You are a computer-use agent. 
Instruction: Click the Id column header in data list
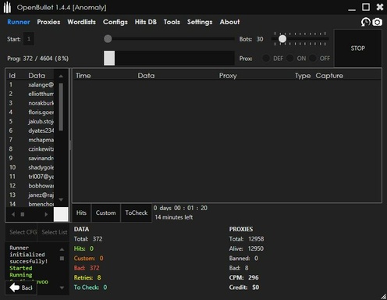click(x=12, y=76)
